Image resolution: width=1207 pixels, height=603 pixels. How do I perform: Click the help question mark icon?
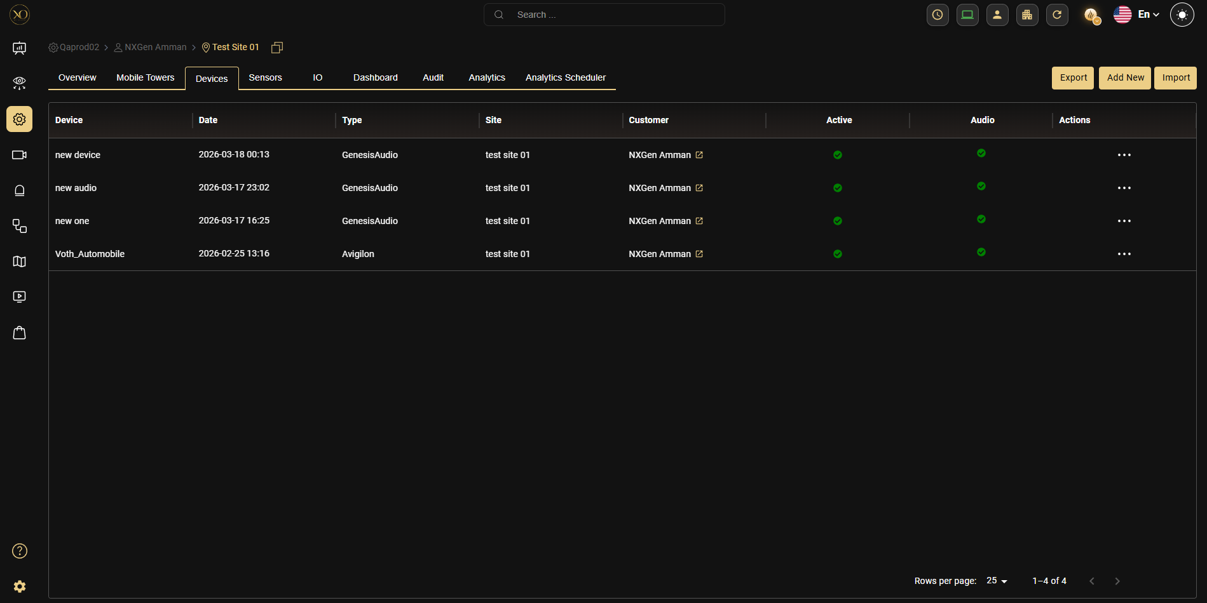tap(20, 551)
